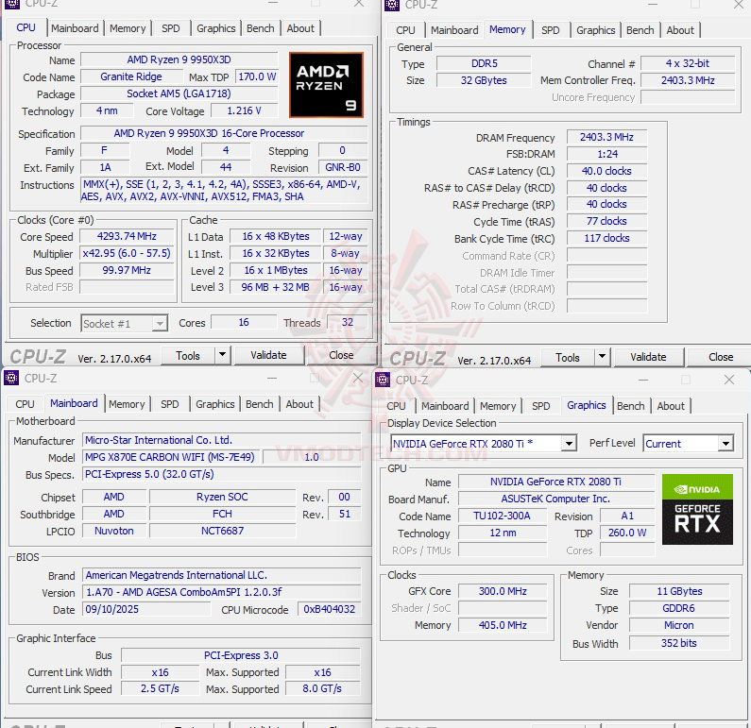Select Graphics tab in Mainboard window

pyautogui.click(x=215, y=404)
